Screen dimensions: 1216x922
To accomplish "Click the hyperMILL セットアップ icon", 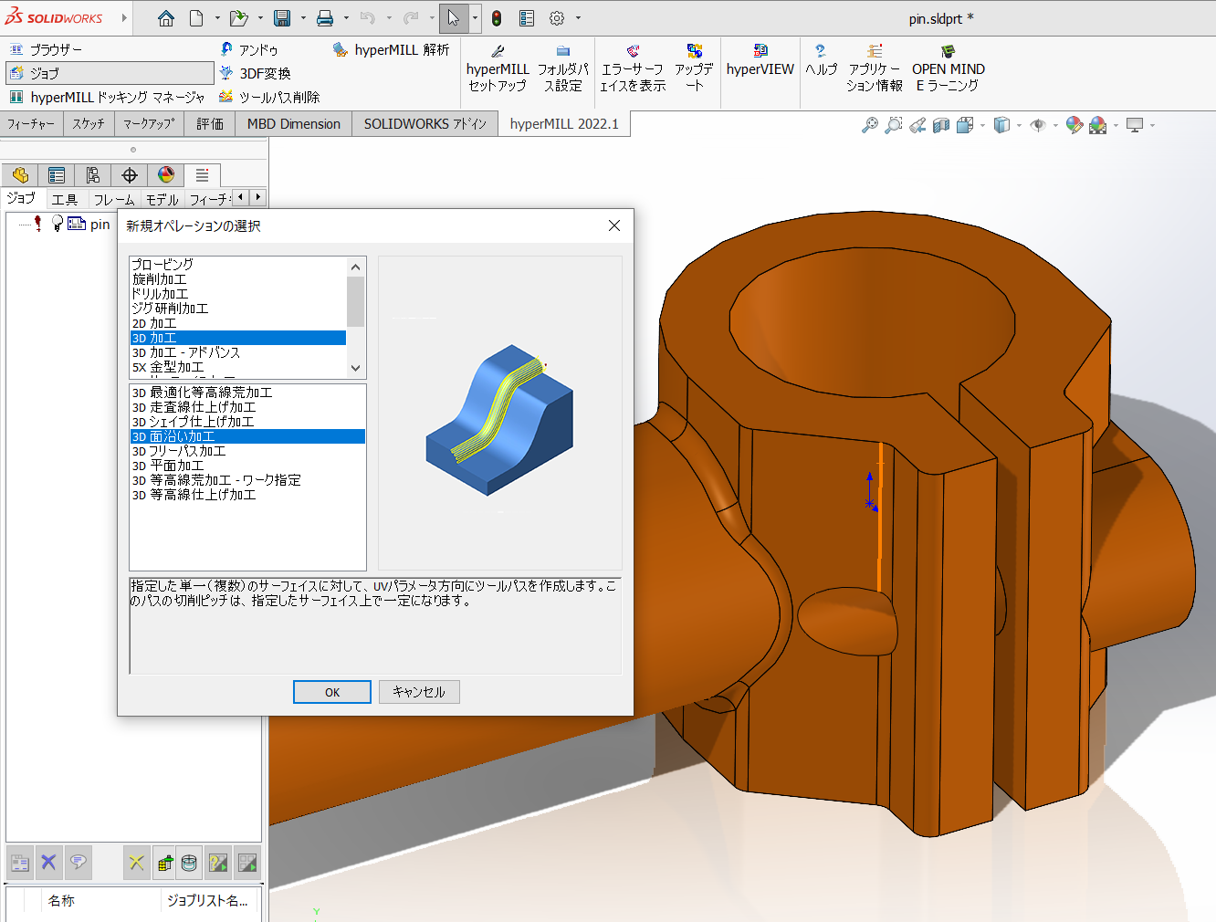I will pyautogui.click(x=498, y=70).
